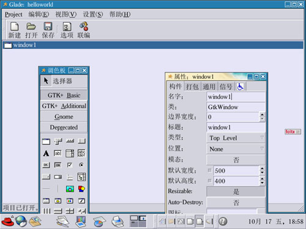Image resolution: width=306 pixels, height=229 pixels.
Task: Switch to the 信号 tab
Action: [x=226, y=87]
